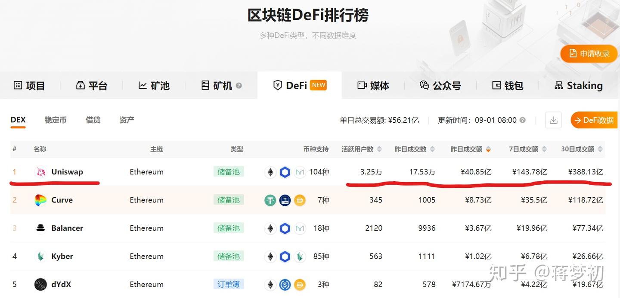Click the Uniswap name link
The image size is (620, 298).
67,171
